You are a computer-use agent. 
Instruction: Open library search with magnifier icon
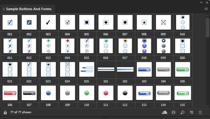coord(182,112)
